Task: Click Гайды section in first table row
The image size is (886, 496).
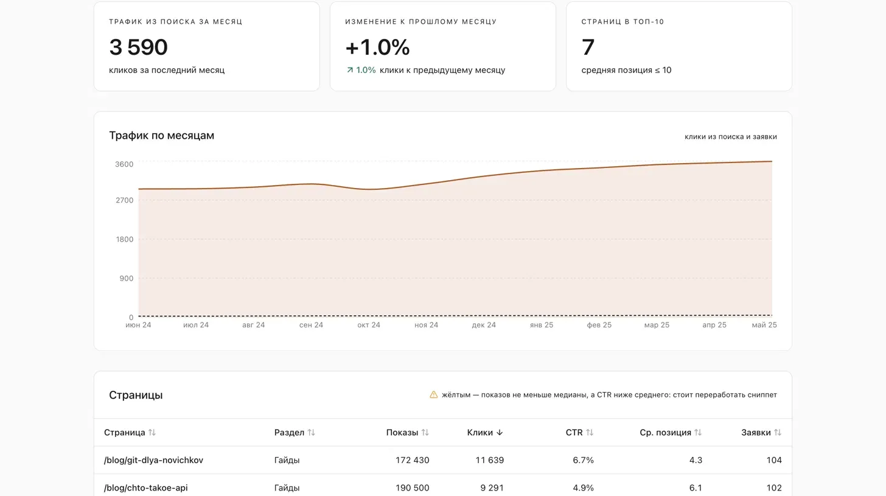Action: coord(287,460)
